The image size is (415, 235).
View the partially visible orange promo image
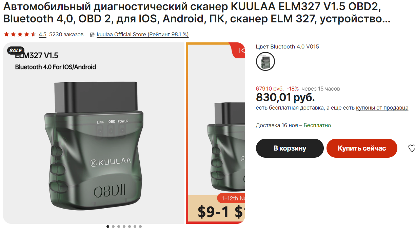click(x=216, y=133)
